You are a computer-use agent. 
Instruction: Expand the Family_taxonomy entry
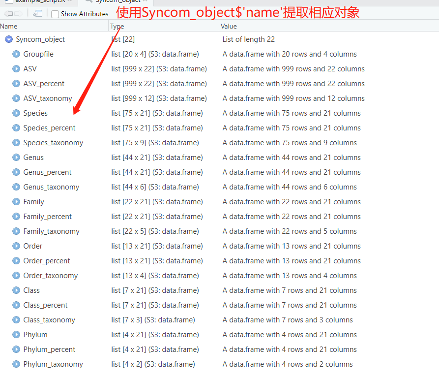16,231
